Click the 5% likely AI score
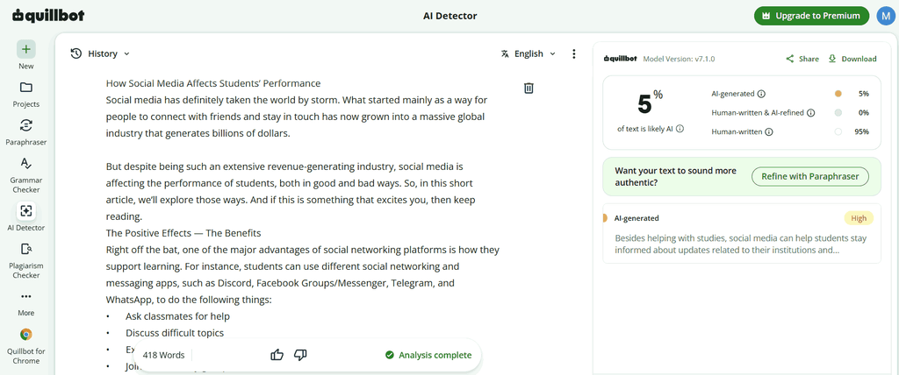 tap(651, 103)
